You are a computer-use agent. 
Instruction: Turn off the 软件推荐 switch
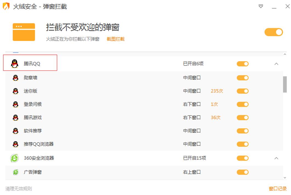click(x=242, y=131)
